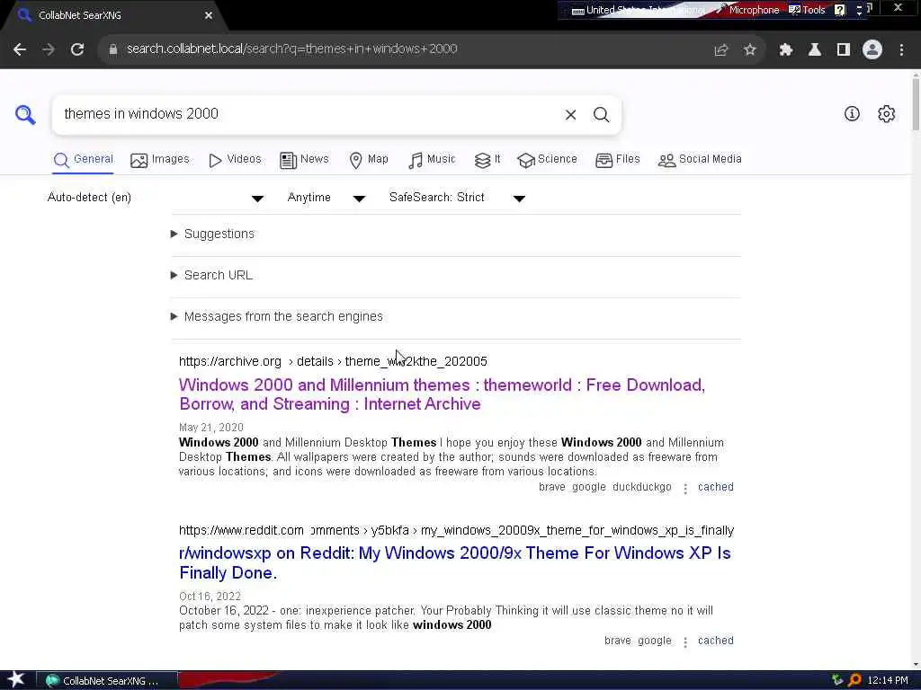
Task: Click the 'Oct 16, 2022' result date
Action: click(210, 597)
